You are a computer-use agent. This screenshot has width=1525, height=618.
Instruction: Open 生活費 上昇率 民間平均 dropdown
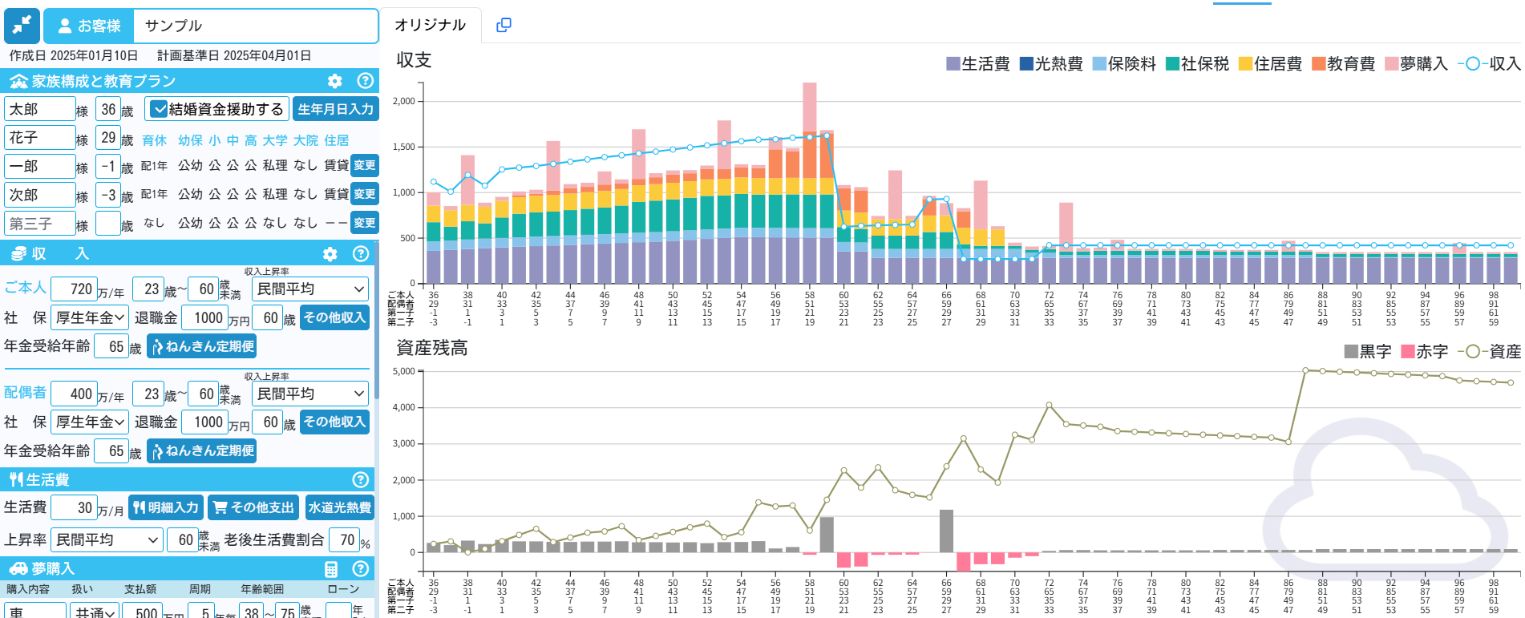click(107, 539)
